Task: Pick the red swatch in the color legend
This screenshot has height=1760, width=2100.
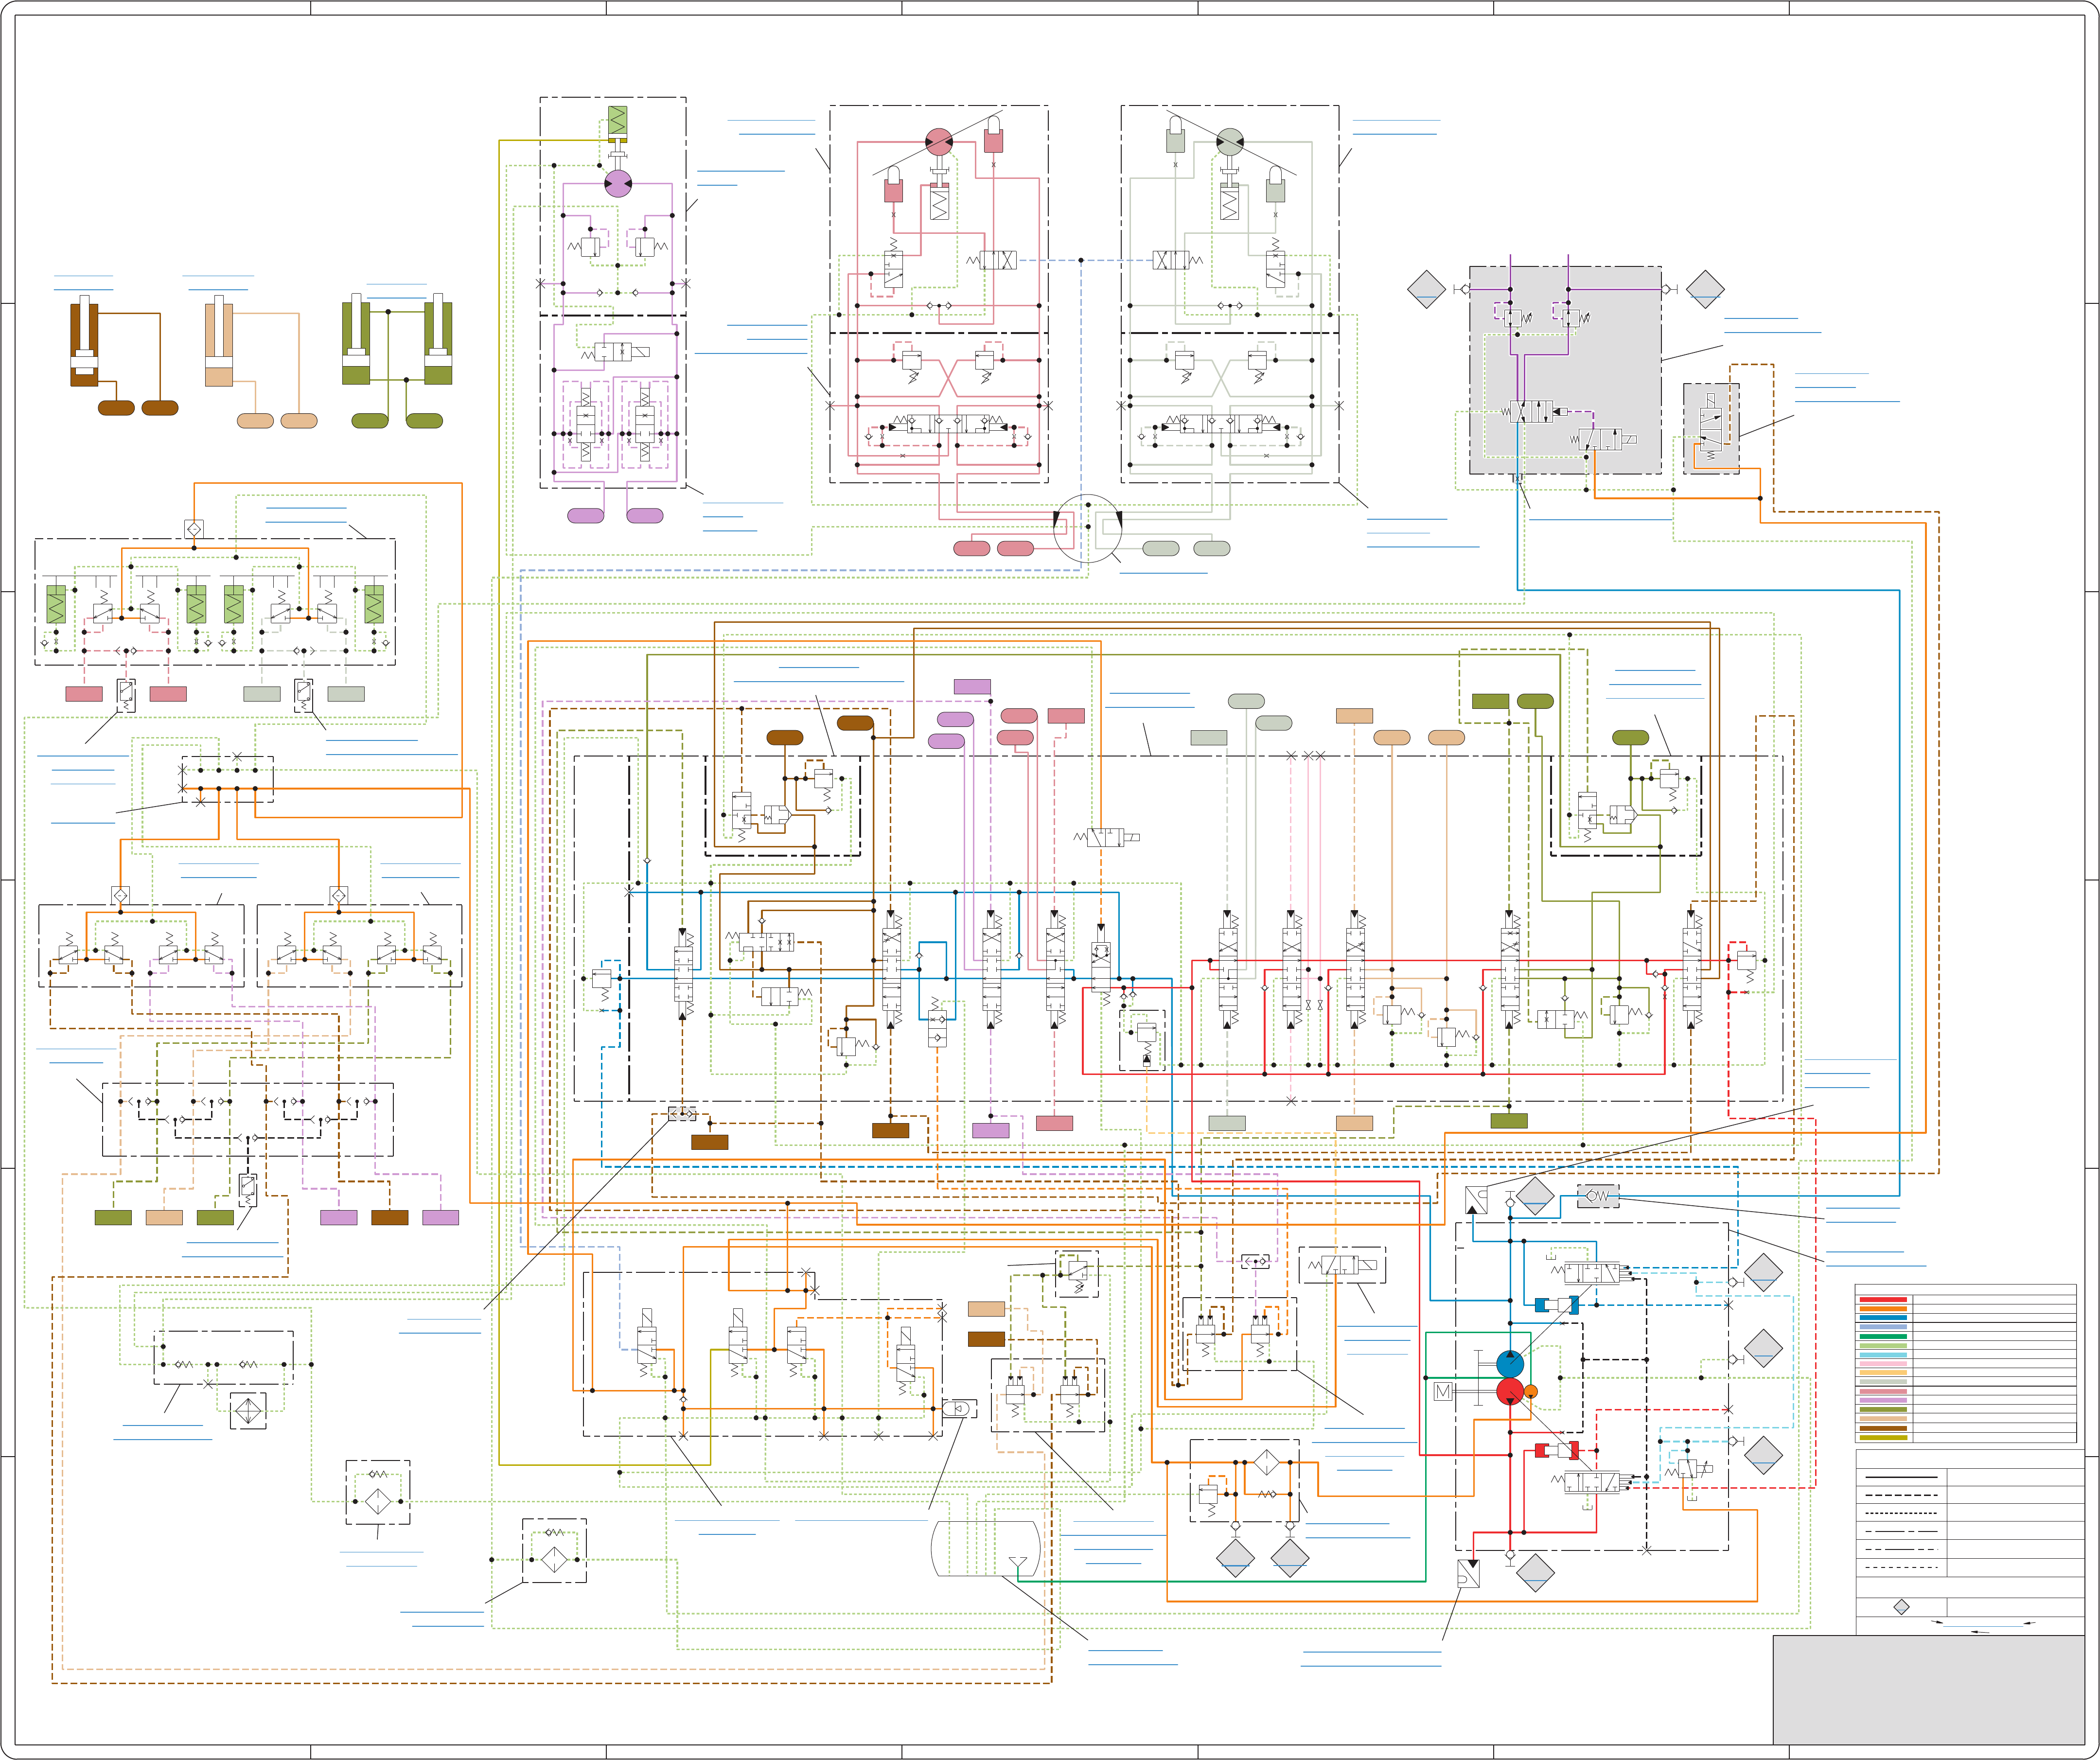Action: coord(1883,1299)
